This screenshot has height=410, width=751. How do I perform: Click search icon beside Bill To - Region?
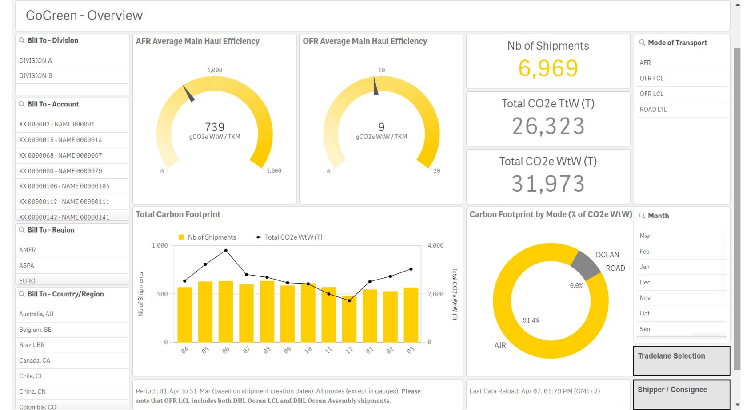click(x=22, y=230)
